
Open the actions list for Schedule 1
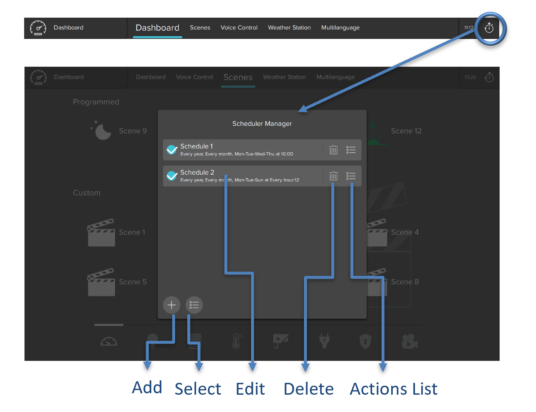coord(351,150)
